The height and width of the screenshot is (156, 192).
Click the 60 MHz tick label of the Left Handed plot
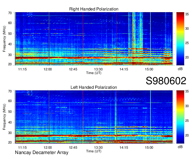10,101
